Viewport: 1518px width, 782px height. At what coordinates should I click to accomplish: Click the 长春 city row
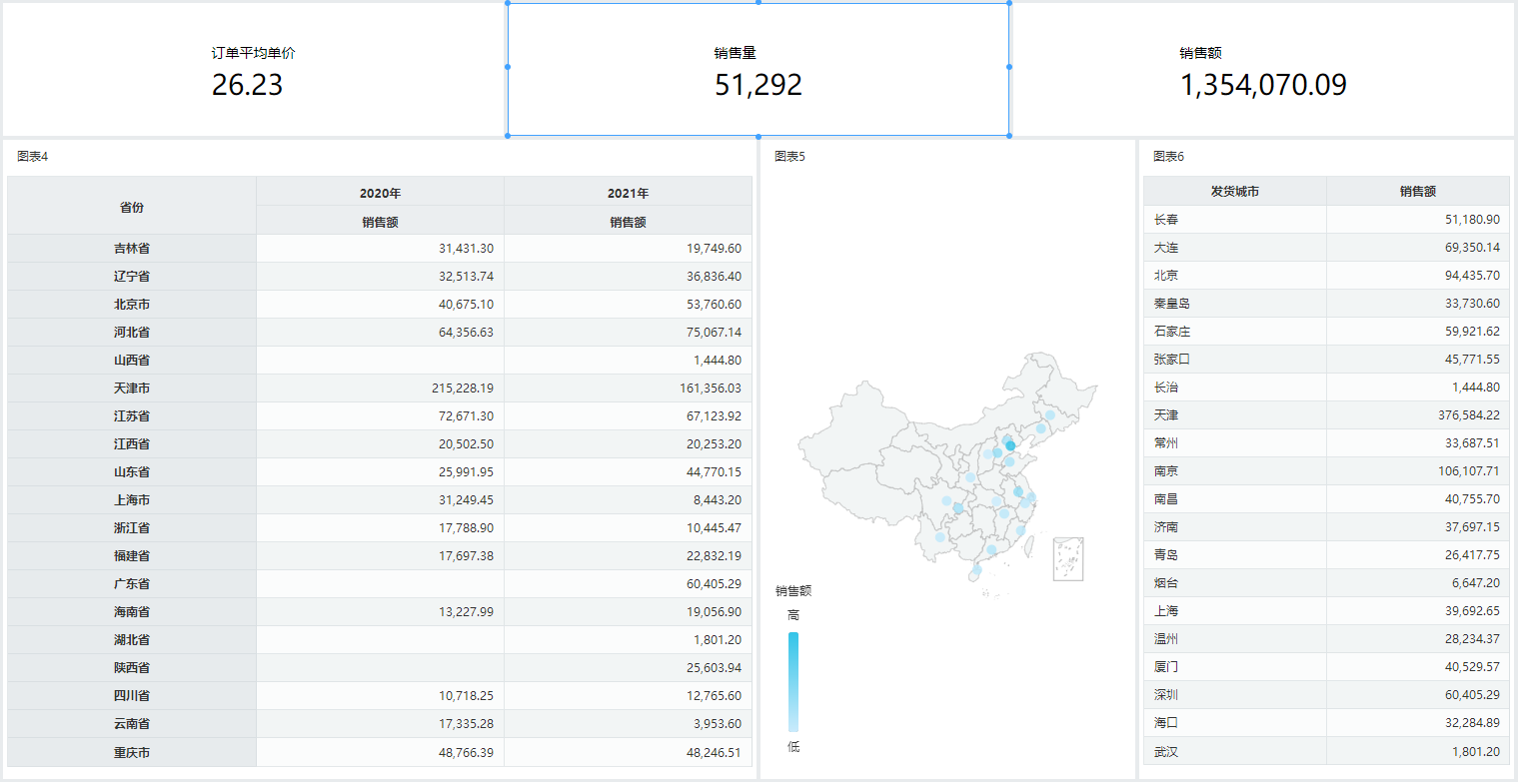pyautogui.click(x=1326, y=220)
